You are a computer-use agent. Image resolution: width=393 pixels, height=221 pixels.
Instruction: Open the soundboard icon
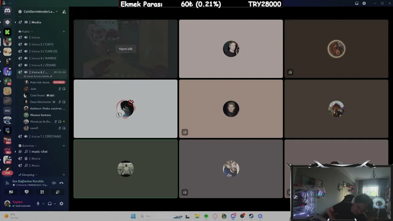pos(58,192)
